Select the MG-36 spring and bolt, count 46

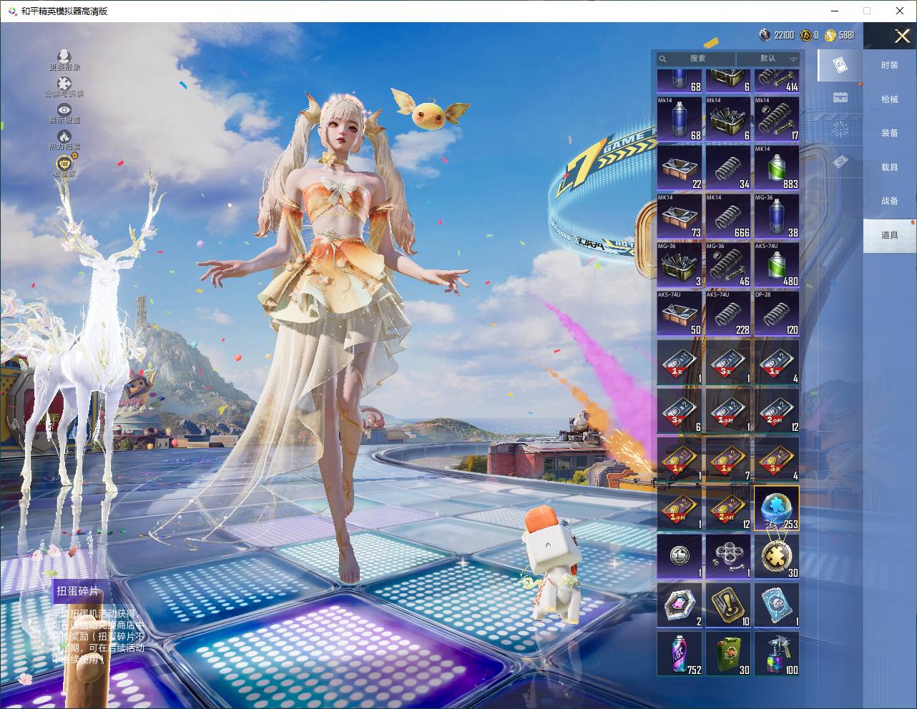(728, 264)
